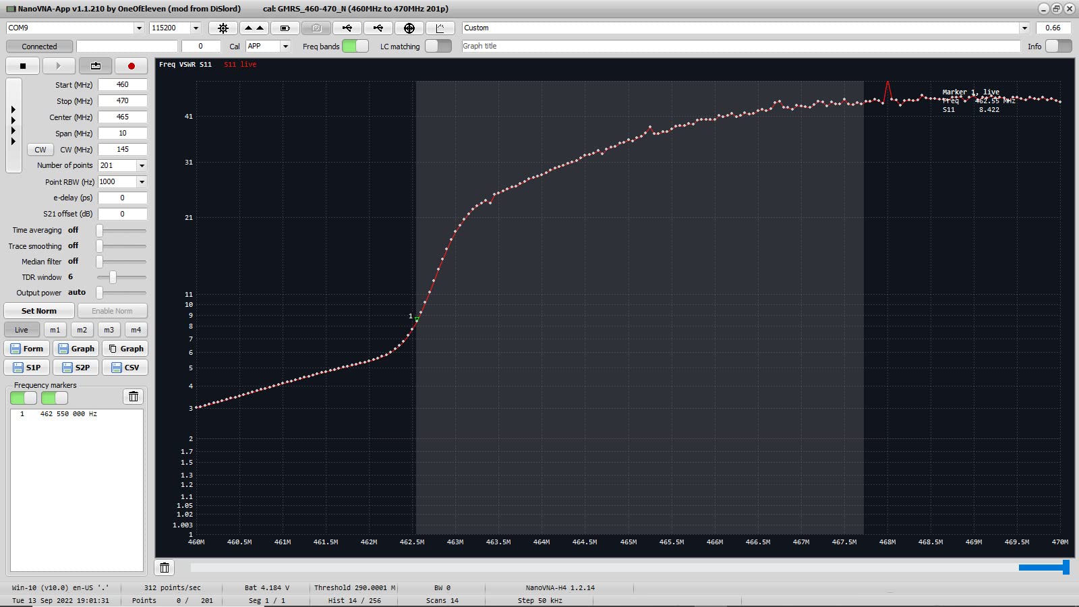Click the Connected button
1079x607 pixels.
pos(39,47)
